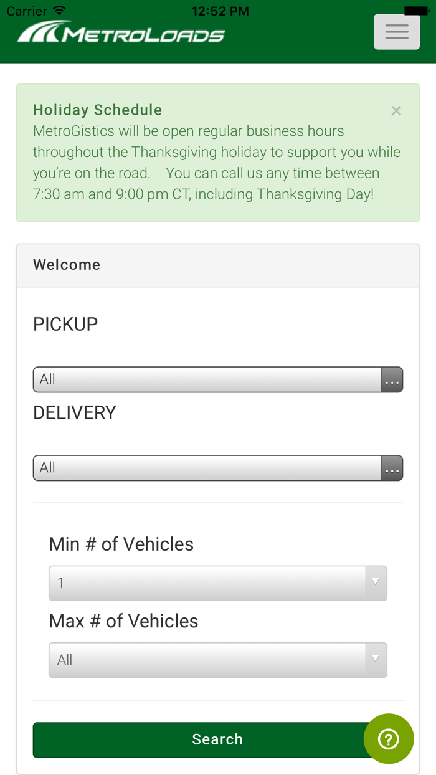The width and height of the screenshot is (436, 775).
Task: Click the Welcome panel header
Action: click(x=67, y=265)
